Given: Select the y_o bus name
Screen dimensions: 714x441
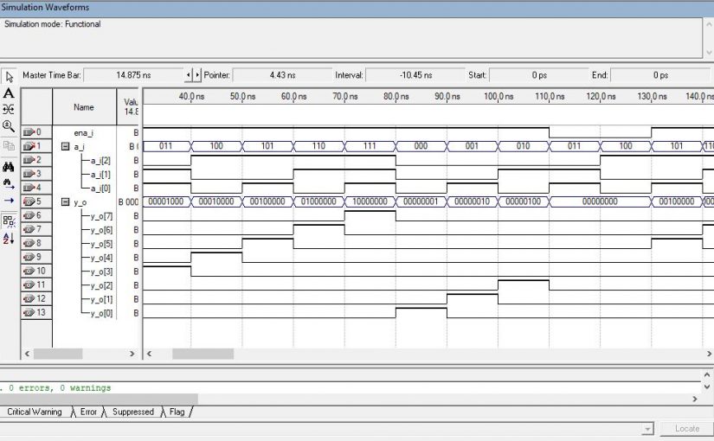Looking at the screenshot, I should 80,202.
